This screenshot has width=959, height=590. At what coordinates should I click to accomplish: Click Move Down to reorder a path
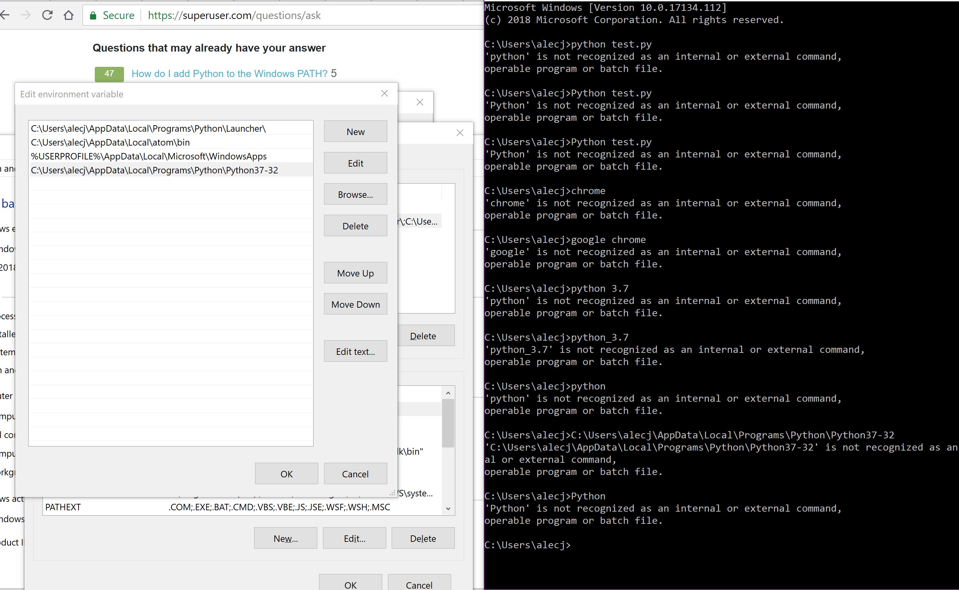355,304
